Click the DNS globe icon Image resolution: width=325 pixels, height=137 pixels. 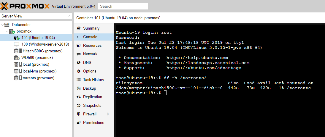point(79,63)
